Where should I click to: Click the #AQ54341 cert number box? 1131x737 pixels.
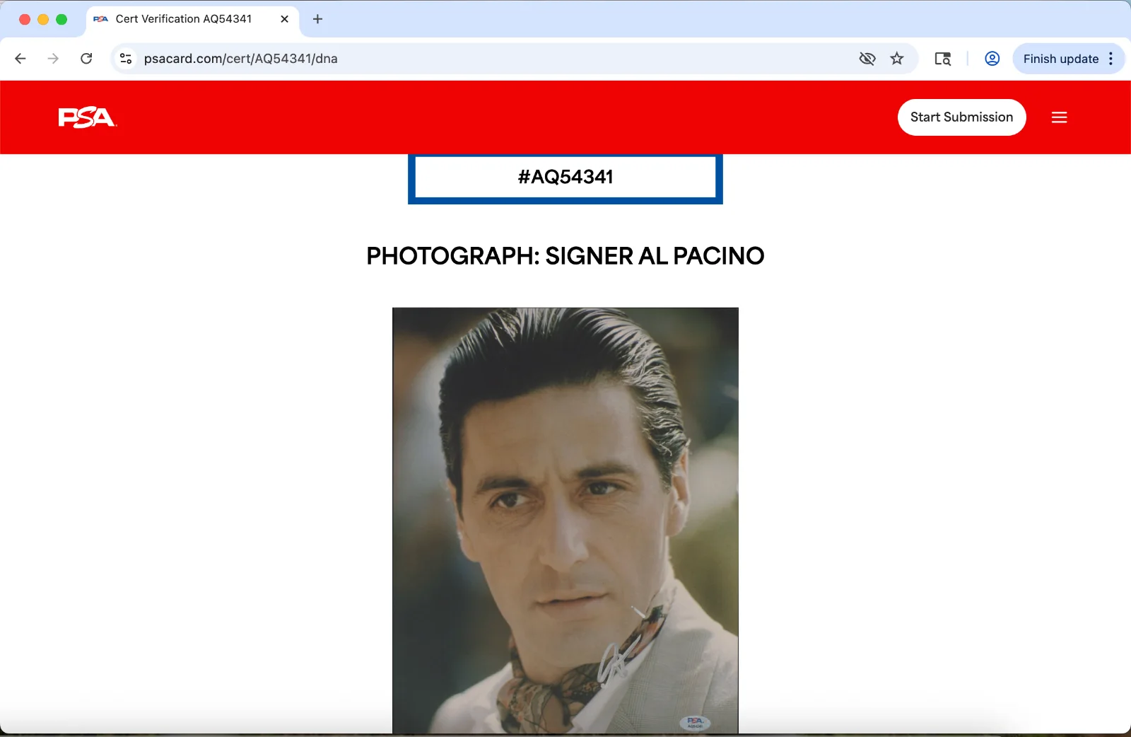(565, 178)
